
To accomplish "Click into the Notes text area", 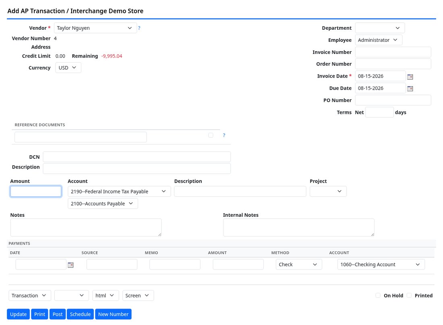I will point(86,227).
